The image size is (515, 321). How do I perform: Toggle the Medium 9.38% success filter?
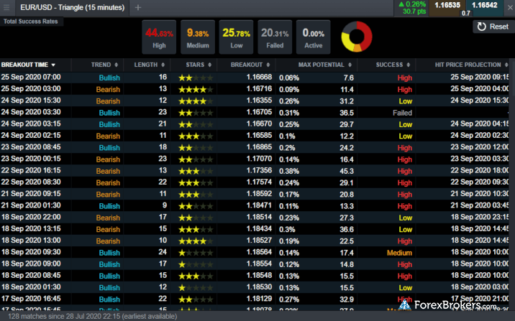[x=198, y=37]
